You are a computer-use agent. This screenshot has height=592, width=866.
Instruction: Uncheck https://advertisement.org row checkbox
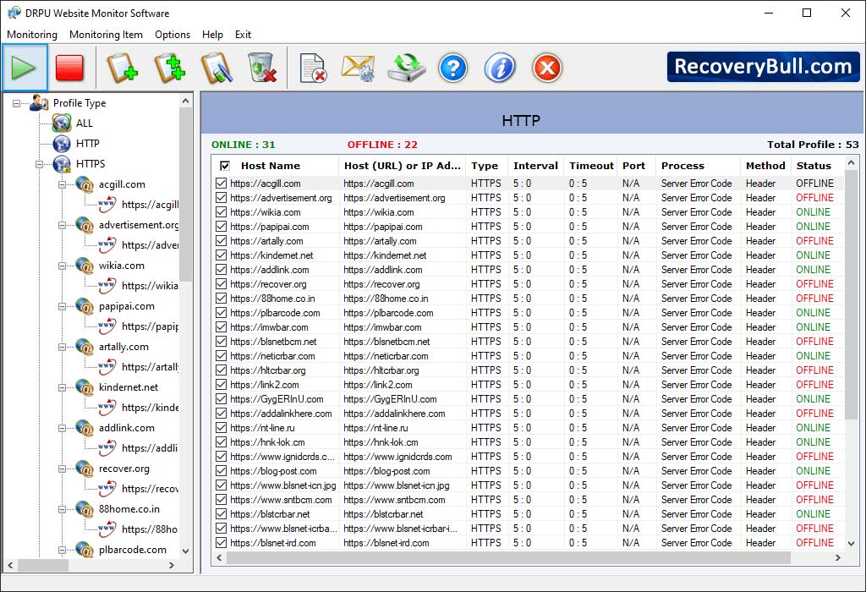pyautogui.click(x=222, y=198)
